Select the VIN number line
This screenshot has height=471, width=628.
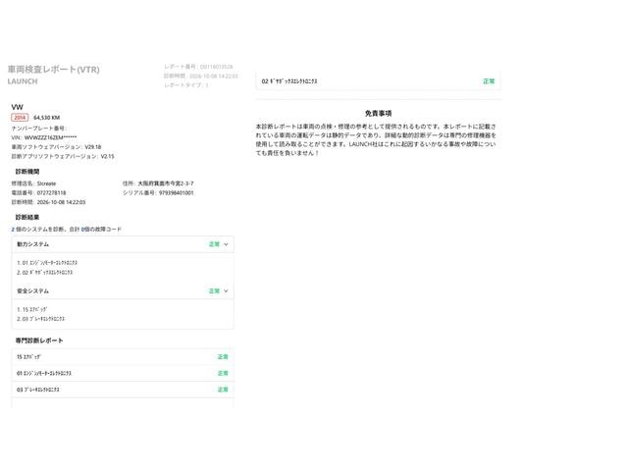pyautogui.click(x=44, y=137)
